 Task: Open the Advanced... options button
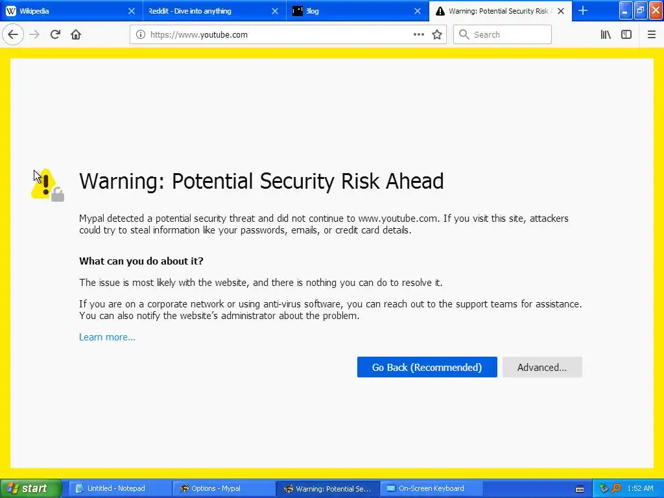542,367
